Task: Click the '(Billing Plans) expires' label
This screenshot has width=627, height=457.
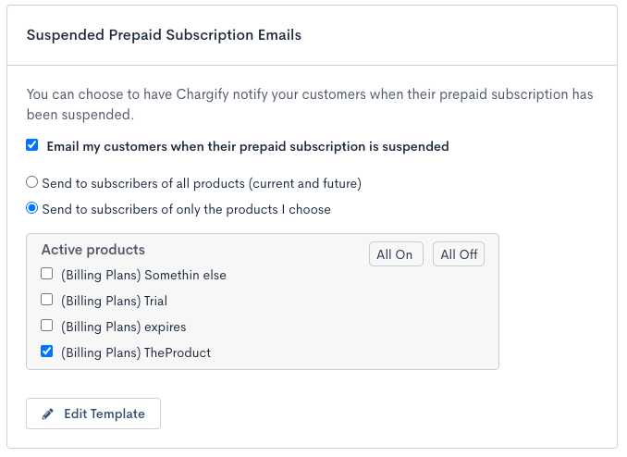Action: tap(123, 327)
